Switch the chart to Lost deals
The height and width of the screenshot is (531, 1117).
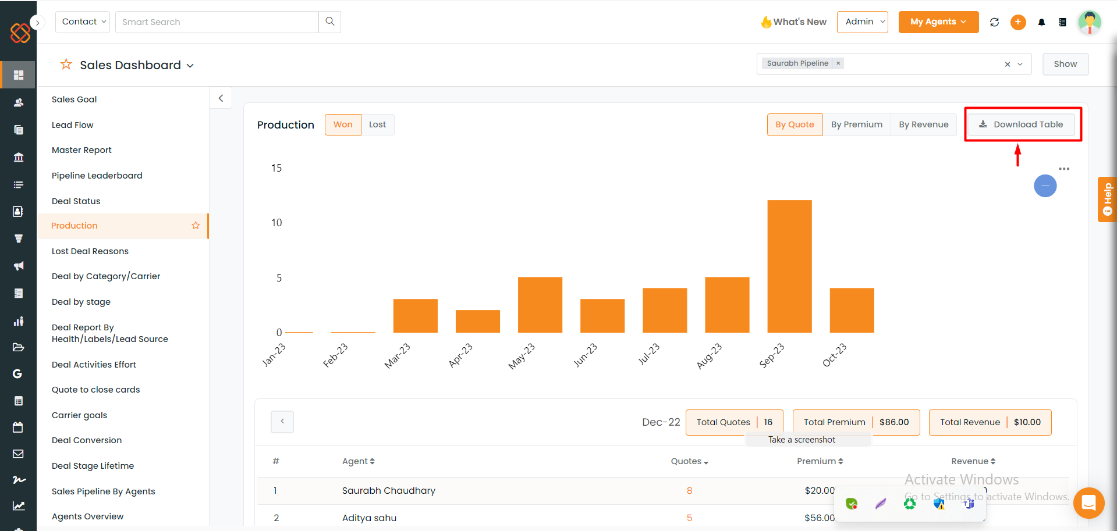pyautogui.click(x=377, y=124)
